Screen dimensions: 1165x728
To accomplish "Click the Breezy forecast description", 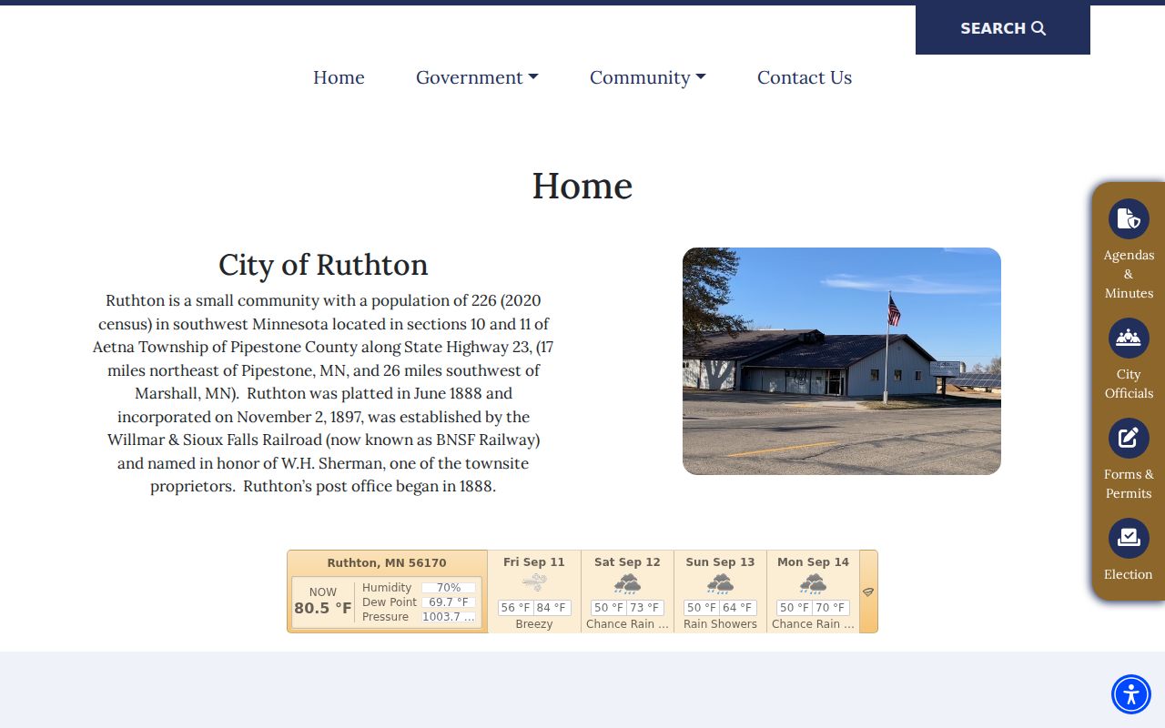I will pyautogui.click(x=534, y=624).
